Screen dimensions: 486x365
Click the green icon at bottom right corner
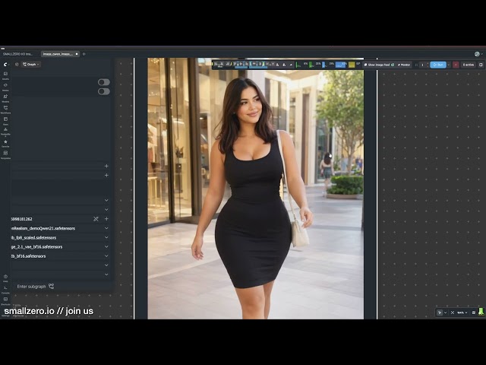tap(481, 312)
